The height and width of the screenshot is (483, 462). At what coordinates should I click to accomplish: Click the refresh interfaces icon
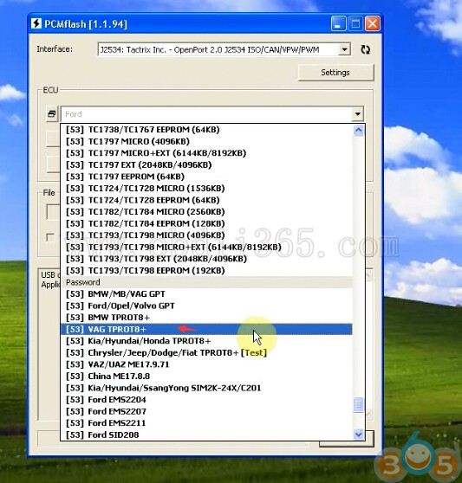(x=365, y=49)
